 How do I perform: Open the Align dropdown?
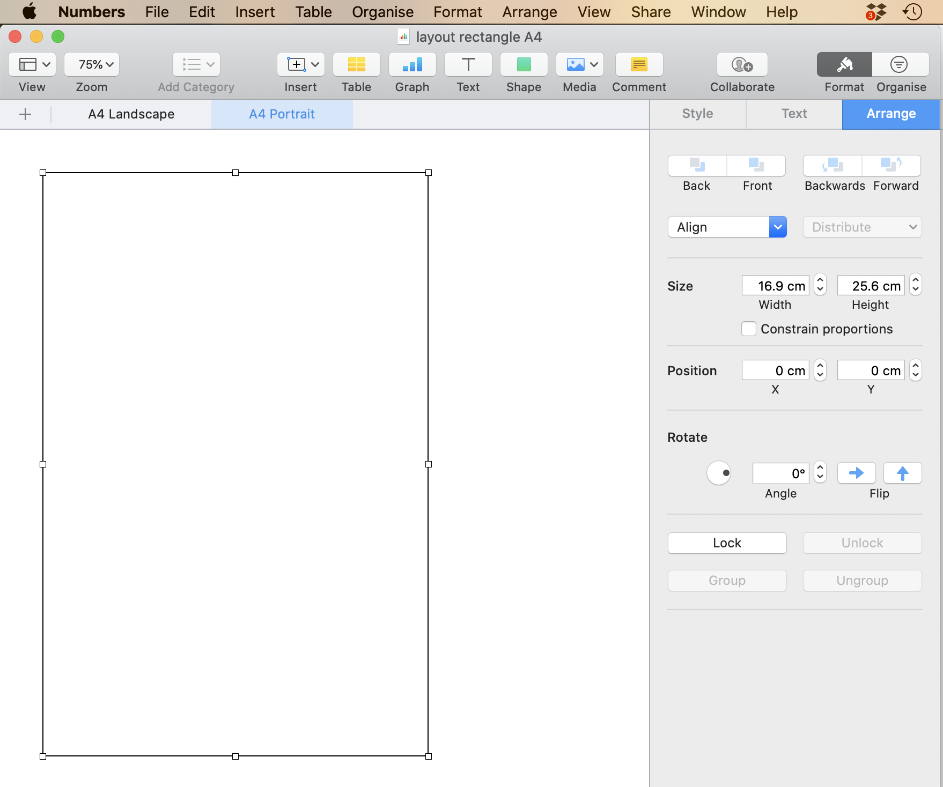click(727, 227)
